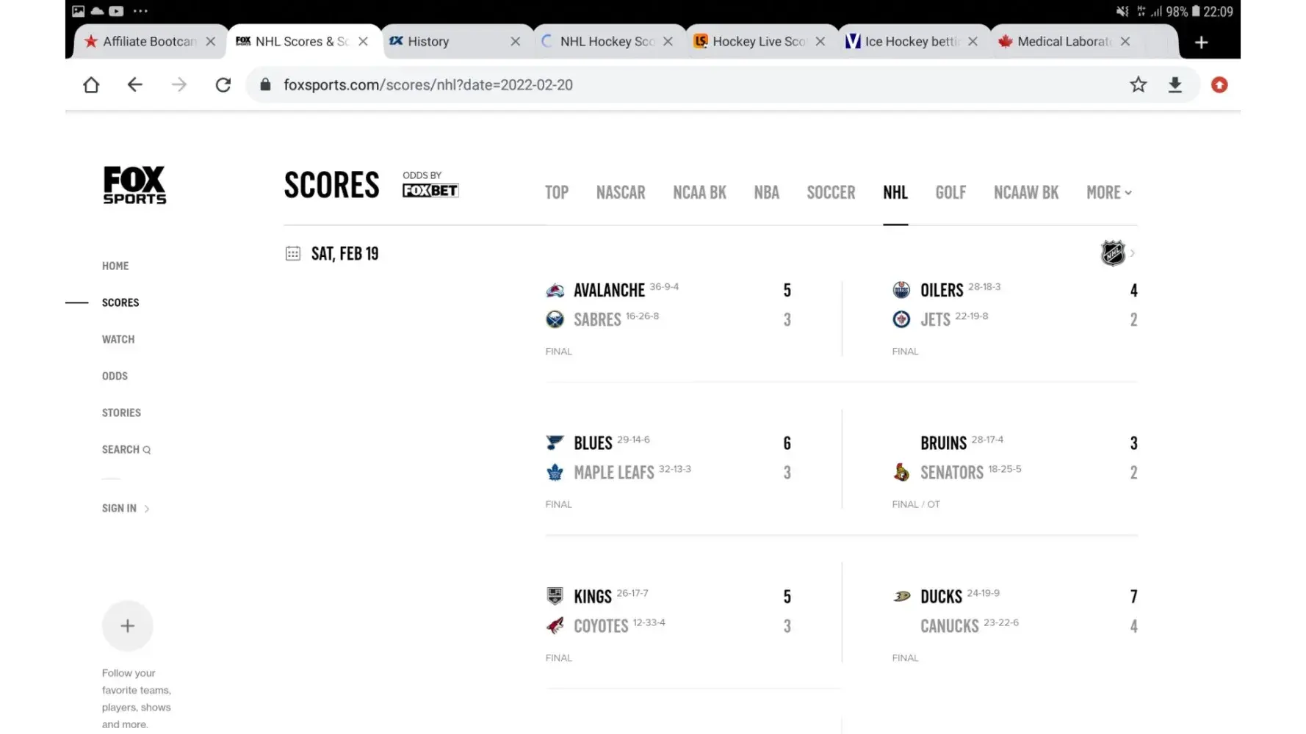Expand the MORE sports dropdown
1306x734 pixels.
(x=1109, y=192)
